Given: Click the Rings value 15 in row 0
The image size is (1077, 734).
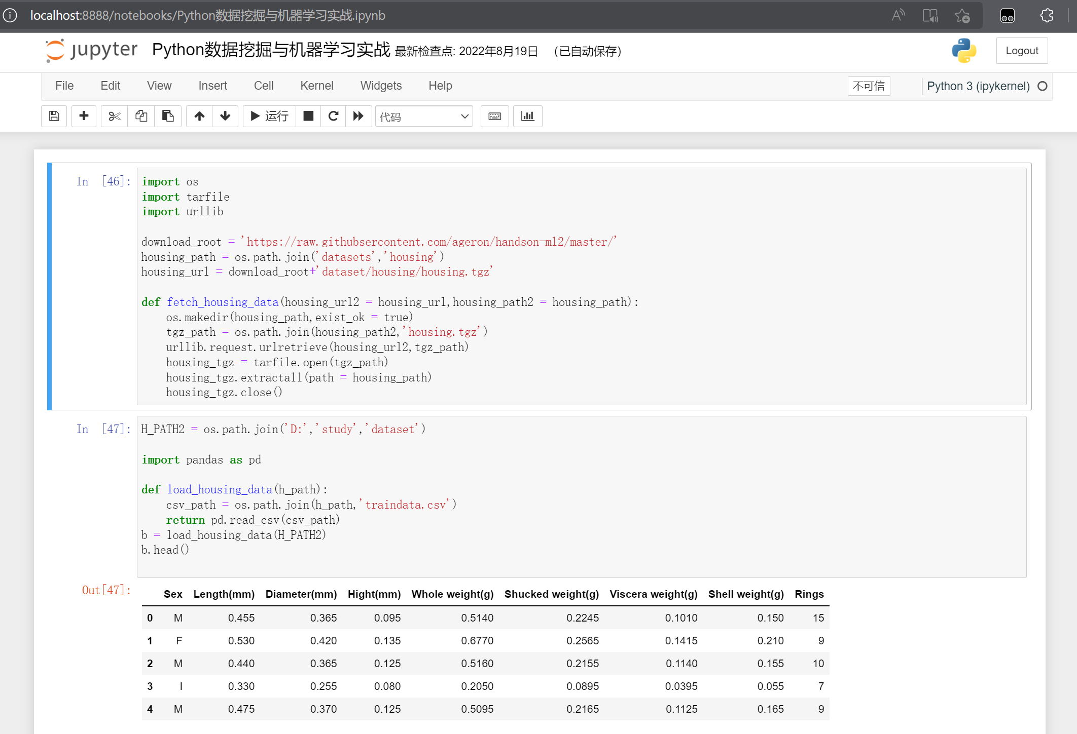Looking at the screenshot, I should (818, 618).
